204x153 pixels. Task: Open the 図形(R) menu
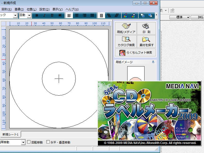[x=6, y=9]
